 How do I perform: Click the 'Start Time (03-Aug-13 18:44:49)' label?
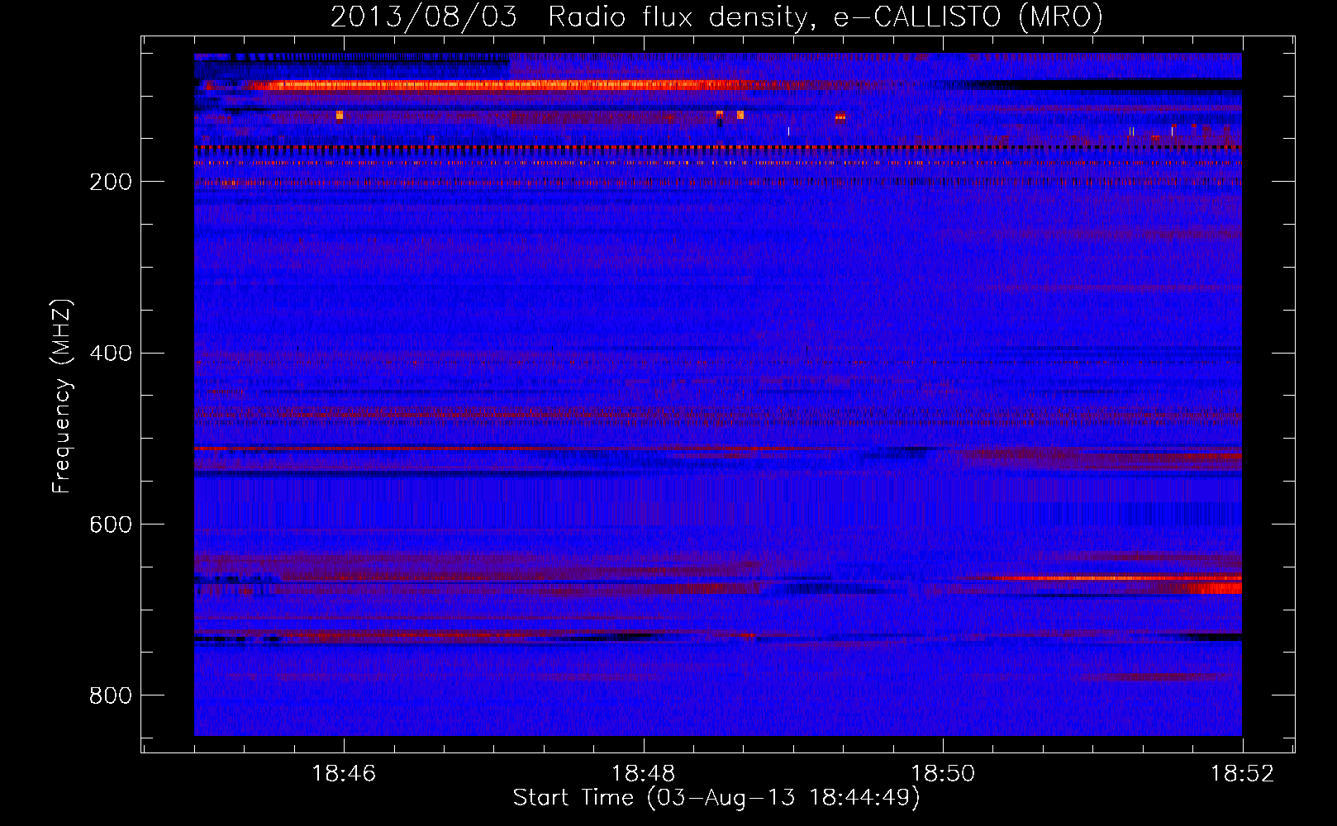click(716, 798)
